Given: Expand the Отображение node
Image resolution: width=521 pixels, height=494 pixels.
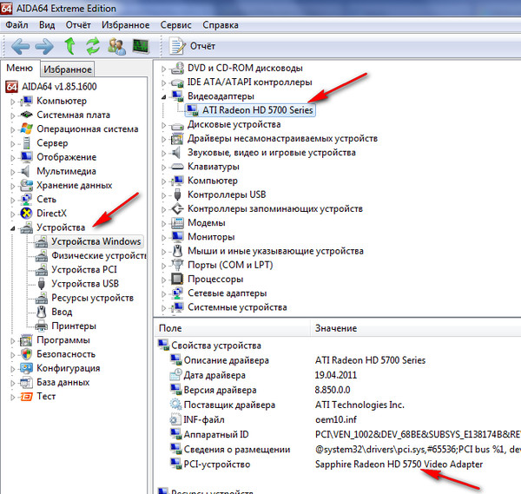Looking at the screenshot, I should tap(13, 157).
